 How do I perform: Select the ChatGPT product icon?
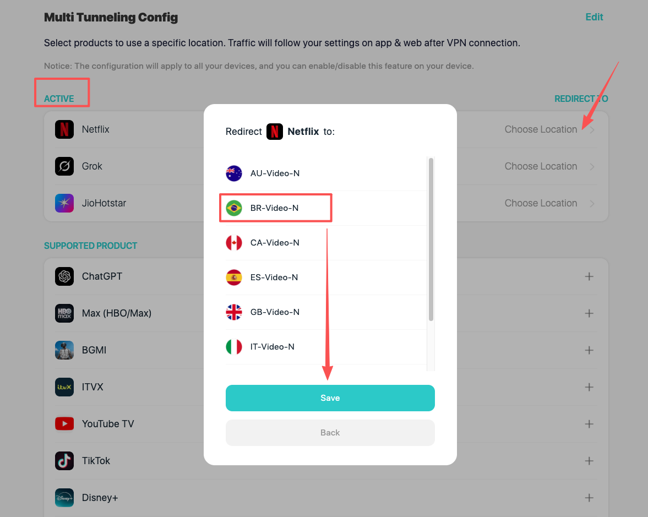pos(64,276)
